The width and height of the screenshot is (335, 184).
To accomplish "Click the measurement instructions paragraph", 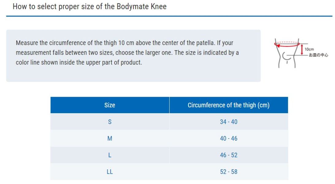I will 127,53.
